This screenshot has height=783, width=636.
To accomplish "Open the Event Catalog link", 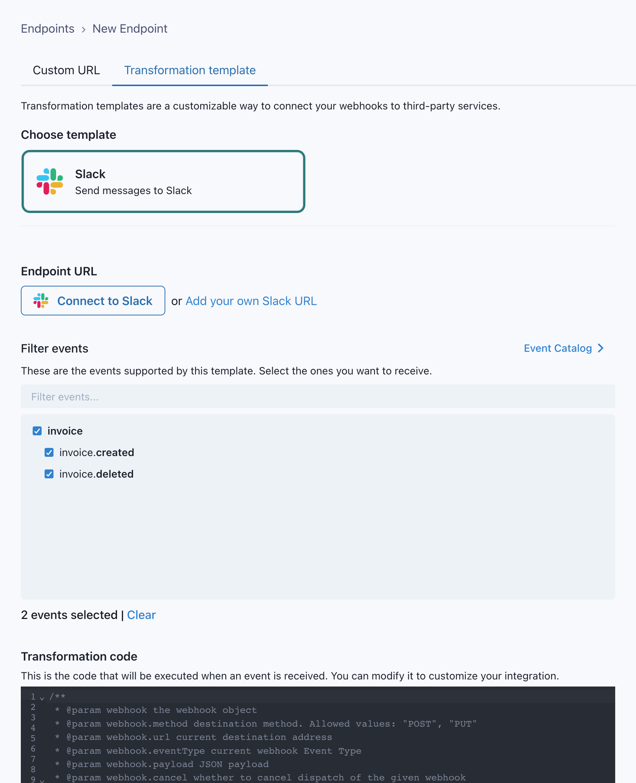I will [x=558, y=348].
